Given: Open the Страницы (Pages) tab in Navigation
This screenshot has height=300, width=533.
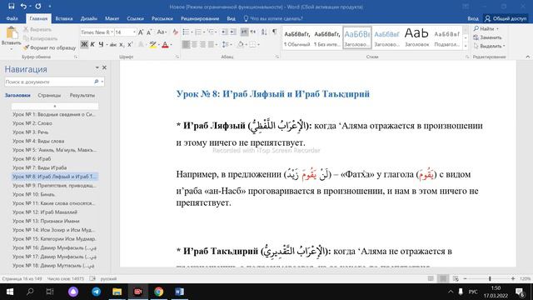Looking at the screenshot, I should [x=49, y=96].
